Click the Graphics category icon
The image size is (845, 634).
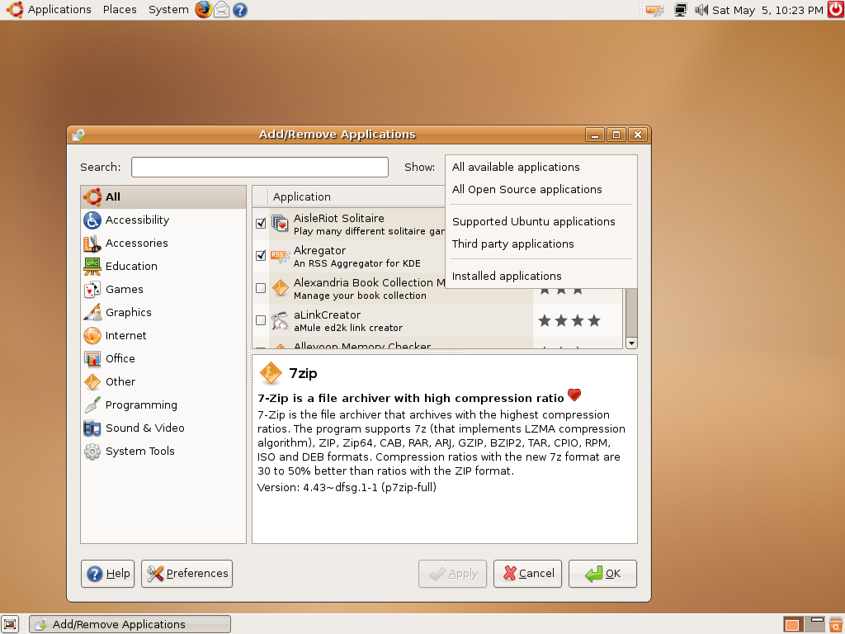coord(92,312)
